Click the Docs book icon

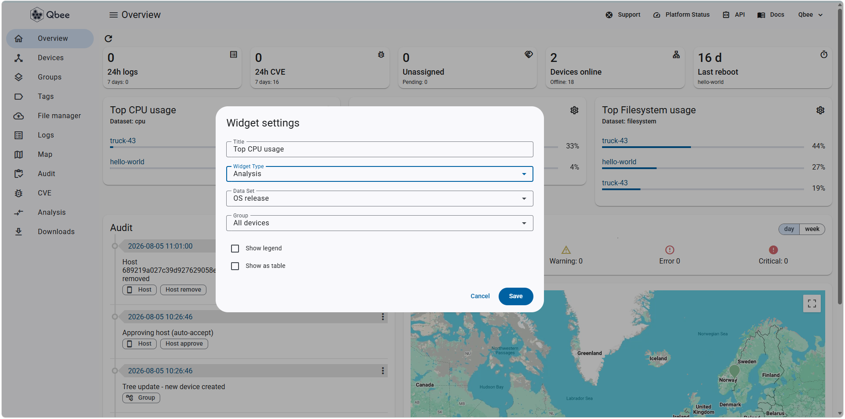click(x=761, y=15)
